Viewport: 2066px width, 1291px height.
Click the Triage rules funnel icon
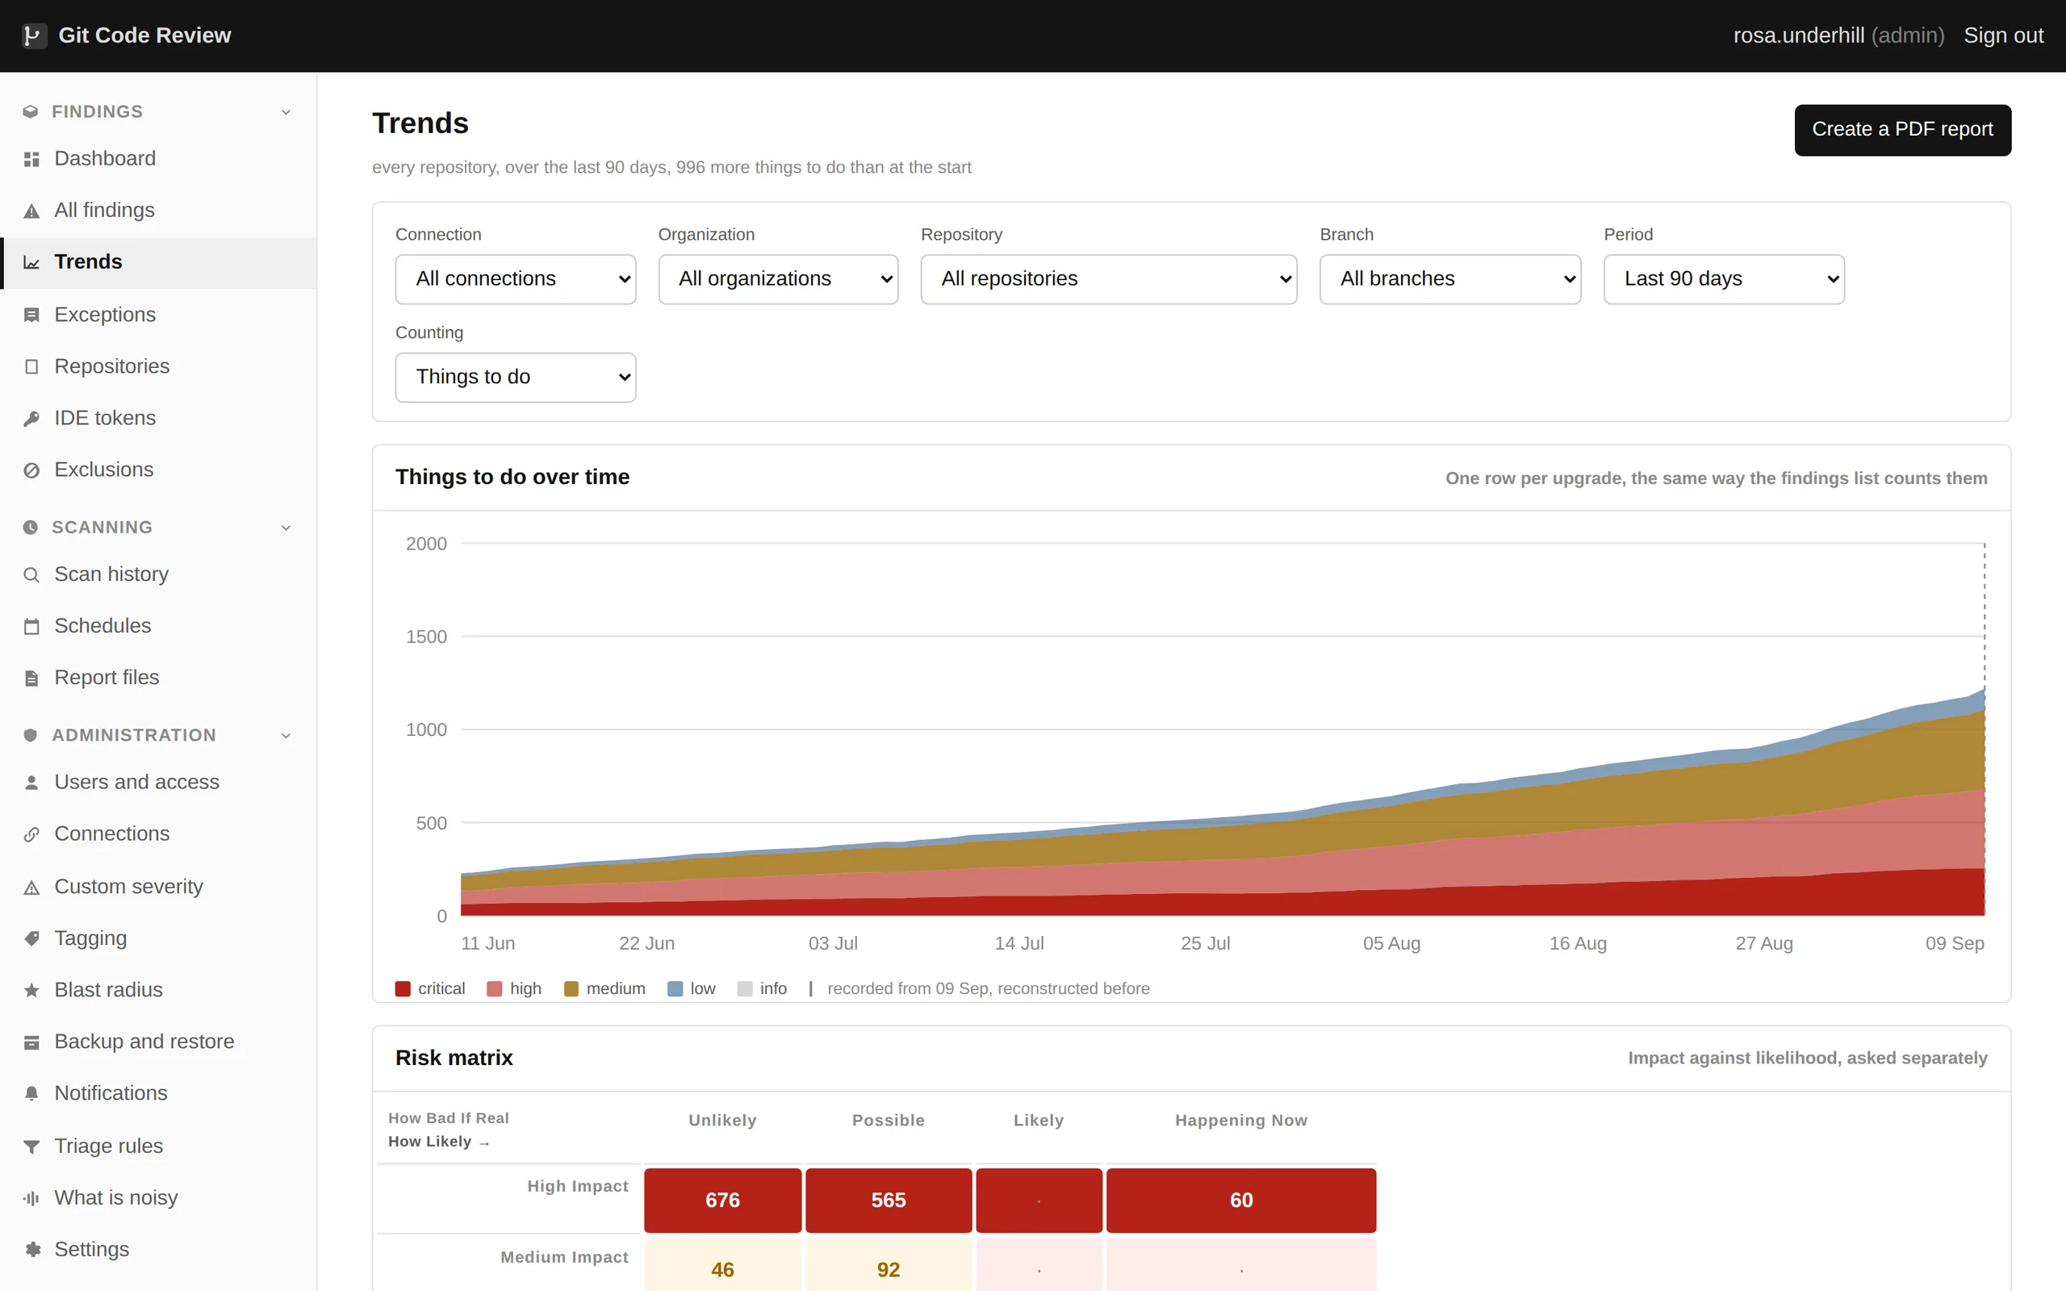pyautogui.click(x=31, y=1147)
